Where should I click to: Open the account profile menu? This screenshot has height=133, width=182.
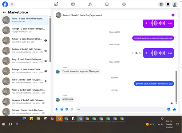pyautogui.click(x=175, y=4)
